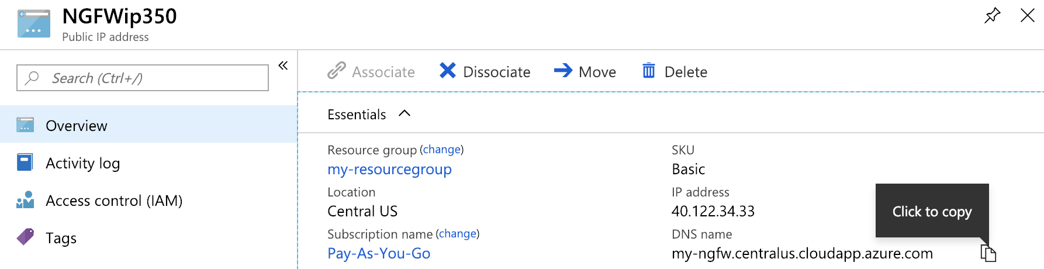Viewport: 1044px width, 269px height.
Task: Click the Activity log book icon
Action: tap(25, 163)
